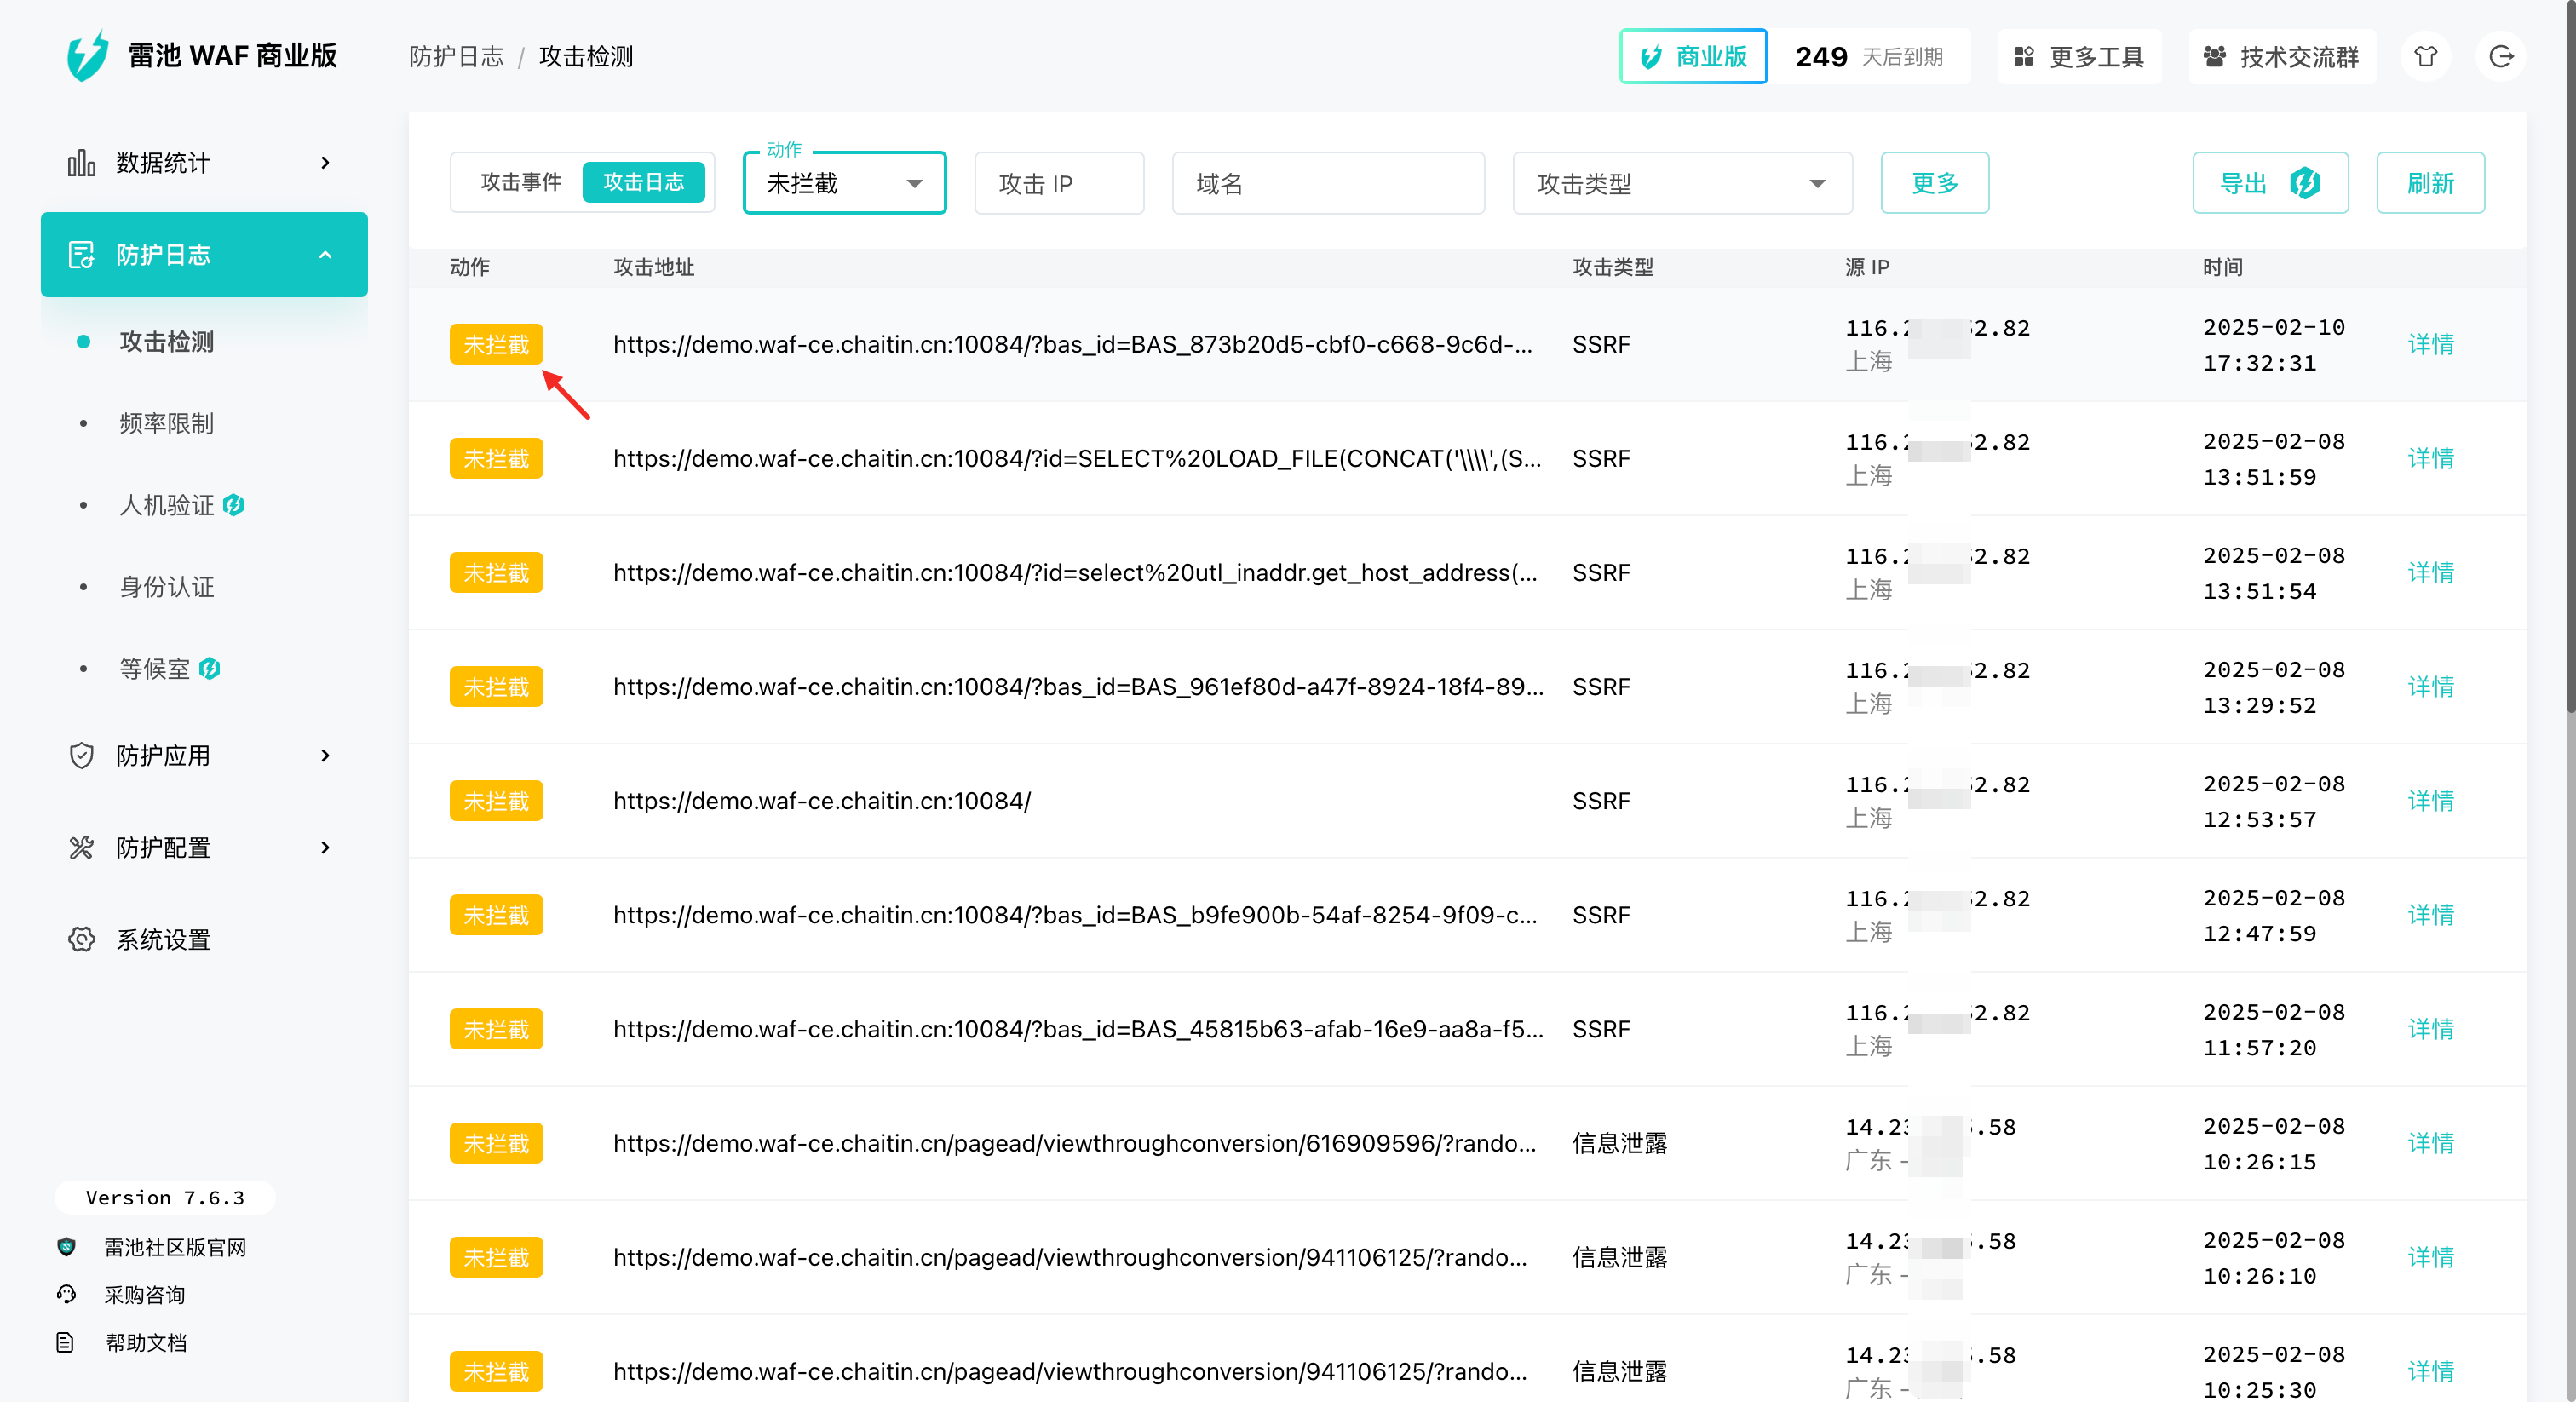Click the 刷新 refresh button
The width and height of the screenshot is (2576, 1402).
(2430, 183)
